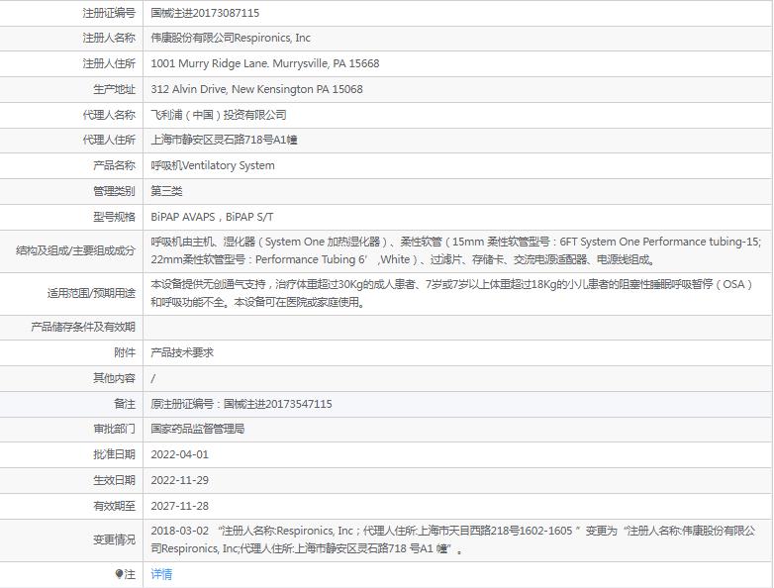This screenshot has width=774, height=588.
Task: Select original number 国械注进20173547115 in 备注 row
Action: point(278,404)
